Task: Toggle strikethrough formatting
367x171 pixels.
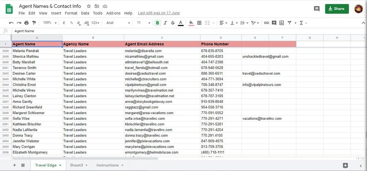Action: pos(173,23)
